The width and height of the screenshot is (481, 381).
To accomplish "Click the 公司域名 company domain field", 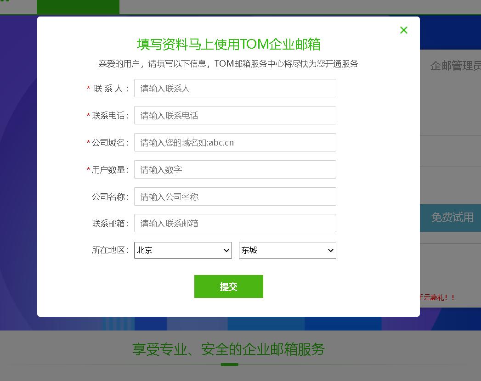I will 235,142.
